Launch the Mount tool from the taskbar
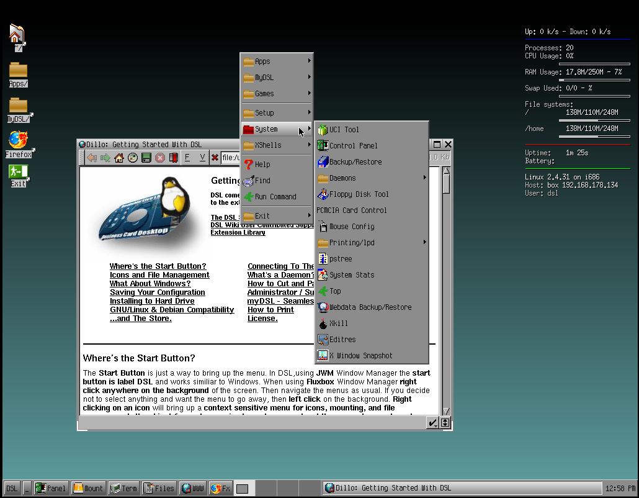The width and height of the screenshot is (639, 498). coord(89,488)
